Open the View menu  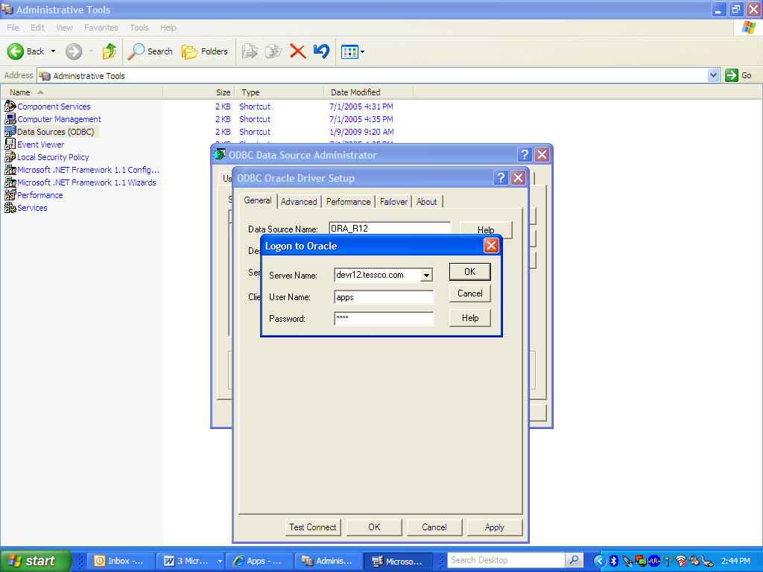point(64,28)
